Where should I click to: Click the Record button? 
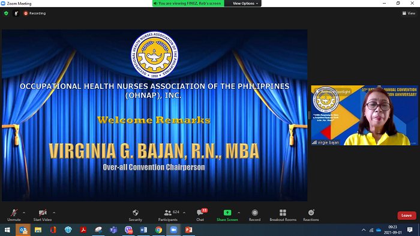pyautogui.click(x=254, y=216)
